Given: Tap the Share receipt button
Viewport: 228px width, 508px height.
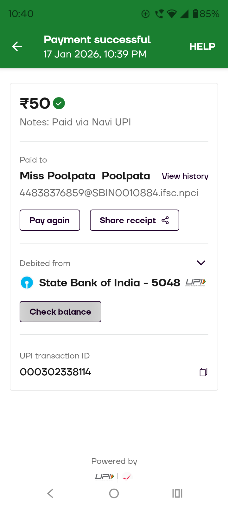Looking at the screenshot, I should click(x=134, y=220).
